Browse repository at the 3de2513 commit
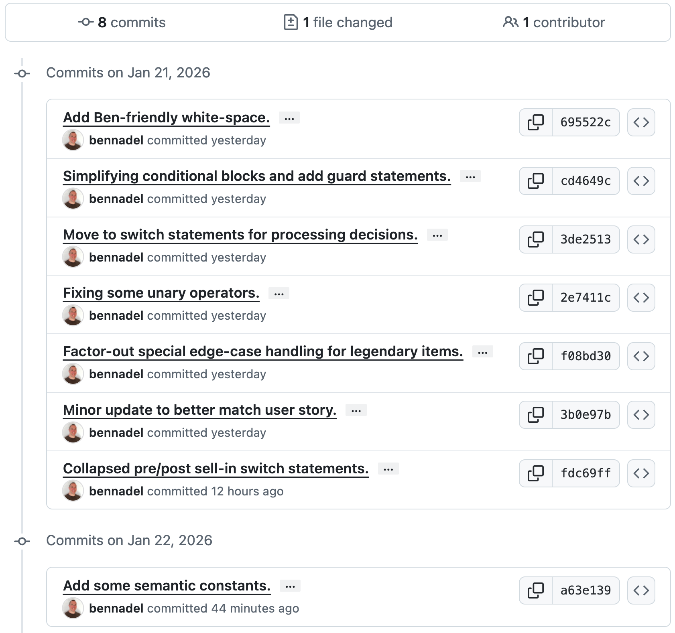Screen dimensions: 675x633 point(641,239)
